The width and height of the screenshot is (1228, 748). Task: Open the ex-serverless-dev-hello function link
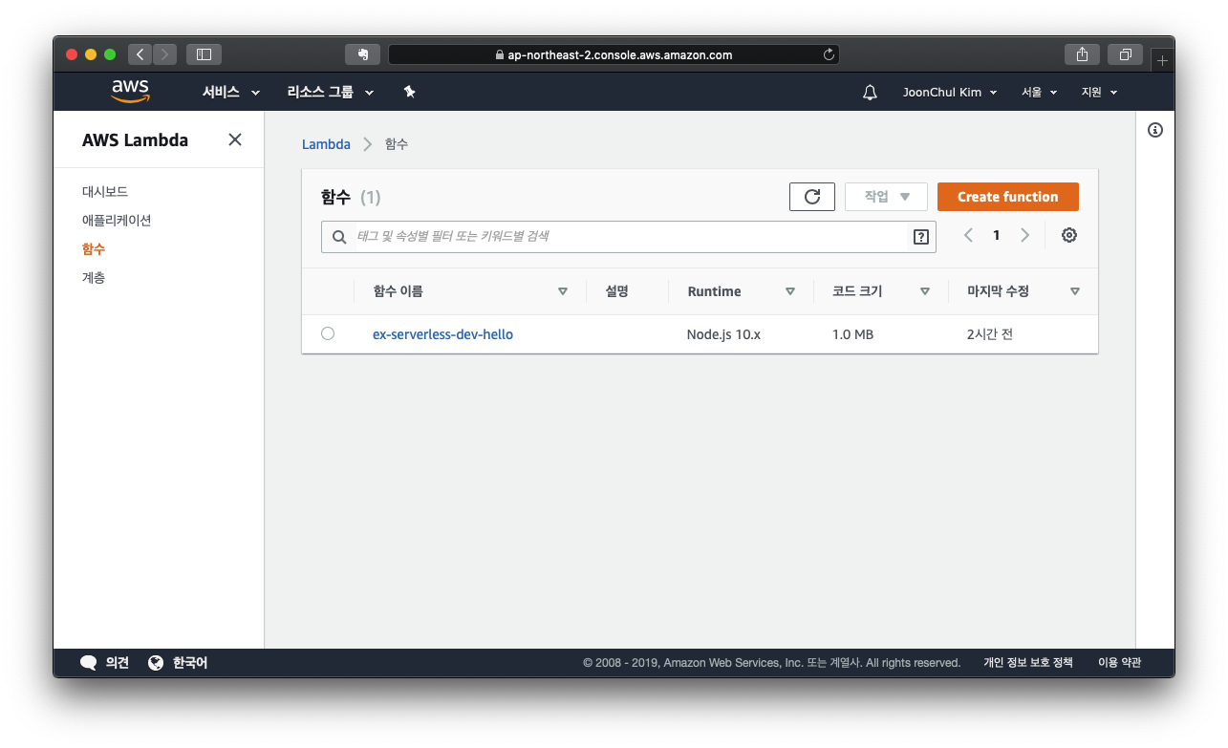442,334
